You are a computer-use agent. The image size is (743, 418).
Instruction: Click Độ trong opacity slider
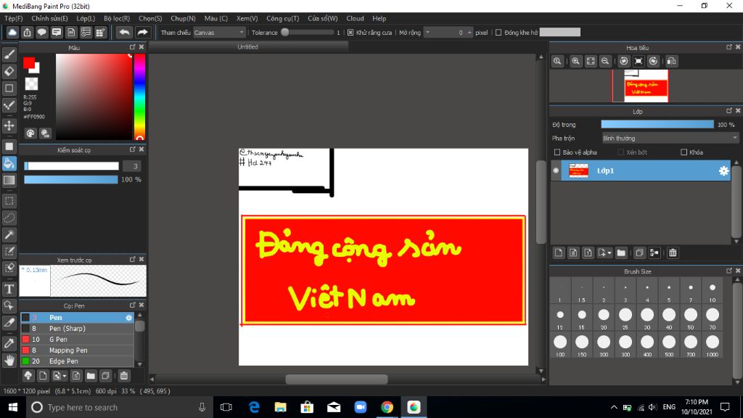[x=657, y=125]
